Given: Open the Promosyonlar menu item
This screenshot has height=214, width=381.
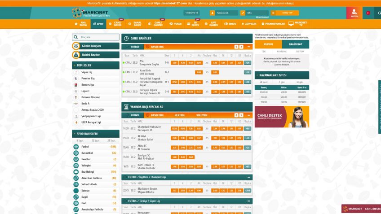Looking at the screenshot, I should (x=273, y=24).
